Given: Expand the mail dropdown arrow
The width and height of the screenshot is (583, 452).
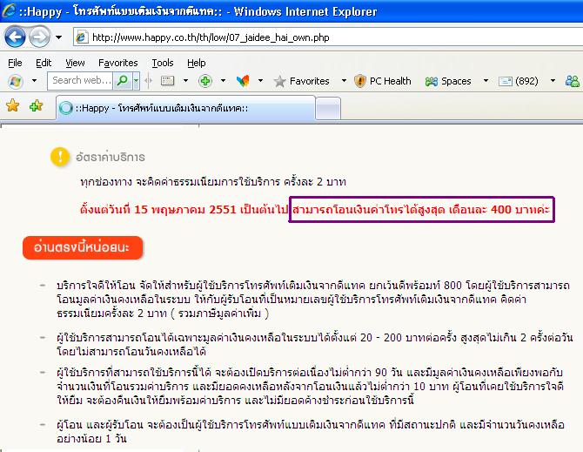Looking at the screenshot, I should [553, 81].
